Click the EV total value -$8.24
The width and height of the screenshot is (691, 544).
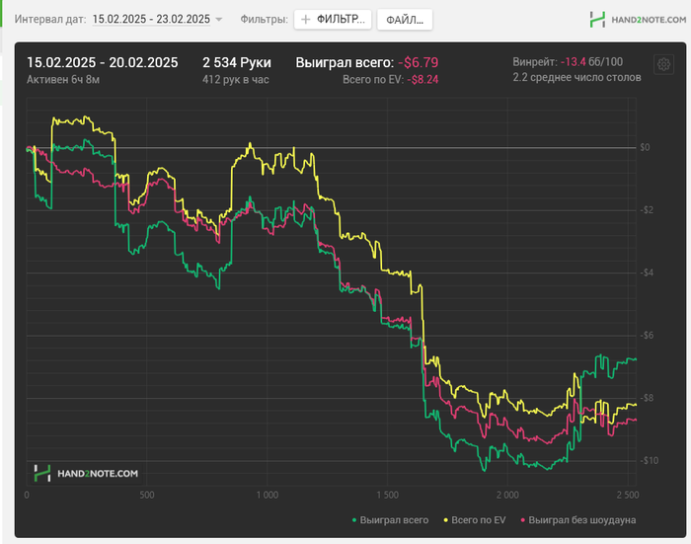click(422, 80)
